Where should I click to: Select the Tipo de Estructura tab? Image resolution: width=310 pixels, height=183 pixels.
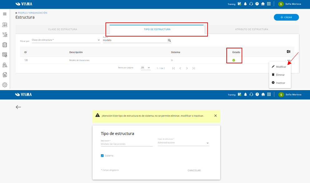click(x=157, y=29)
